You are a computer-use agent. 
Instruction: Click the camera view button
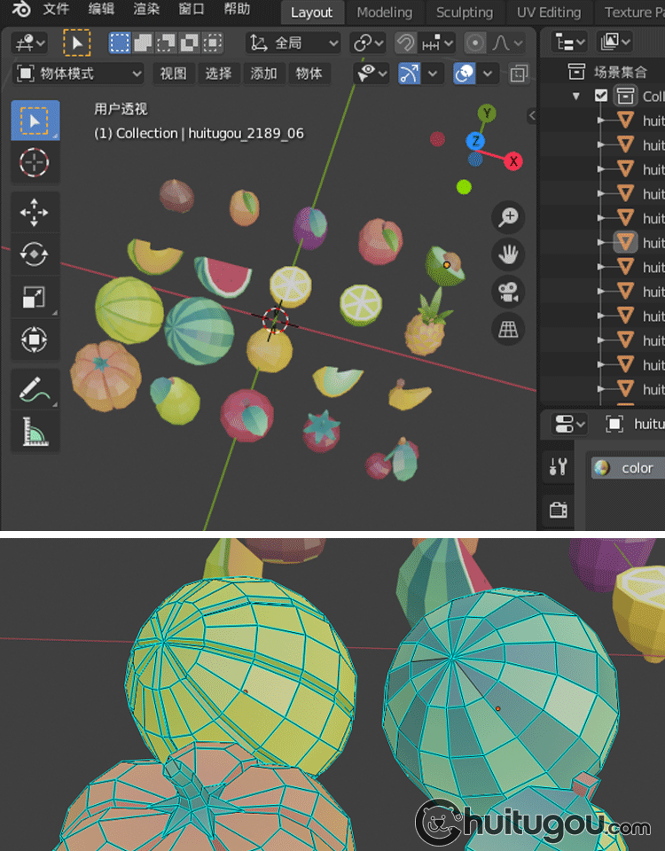click(x=509, y=292)
